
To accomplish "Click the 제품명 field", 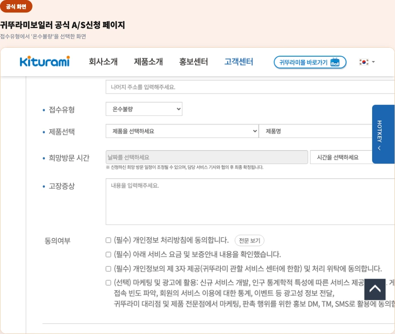I will [315, 131].
